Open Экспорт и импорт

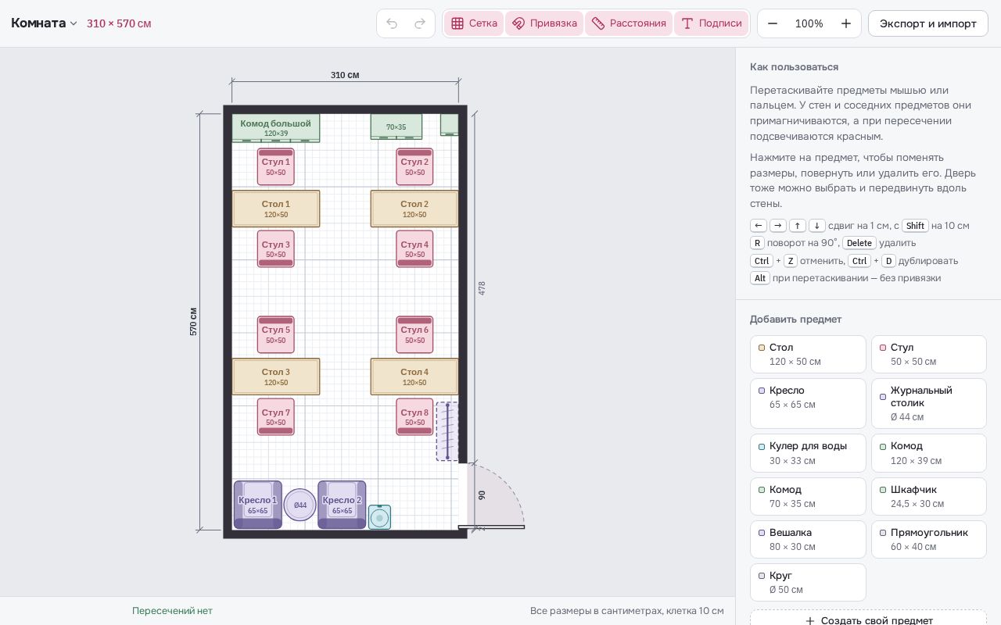click(928, 23)
